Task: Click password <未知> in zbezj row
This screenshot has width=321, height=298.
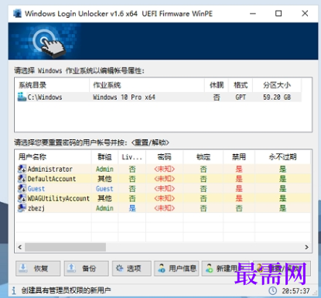Action: pyautogui.click(x=165, y=208)
